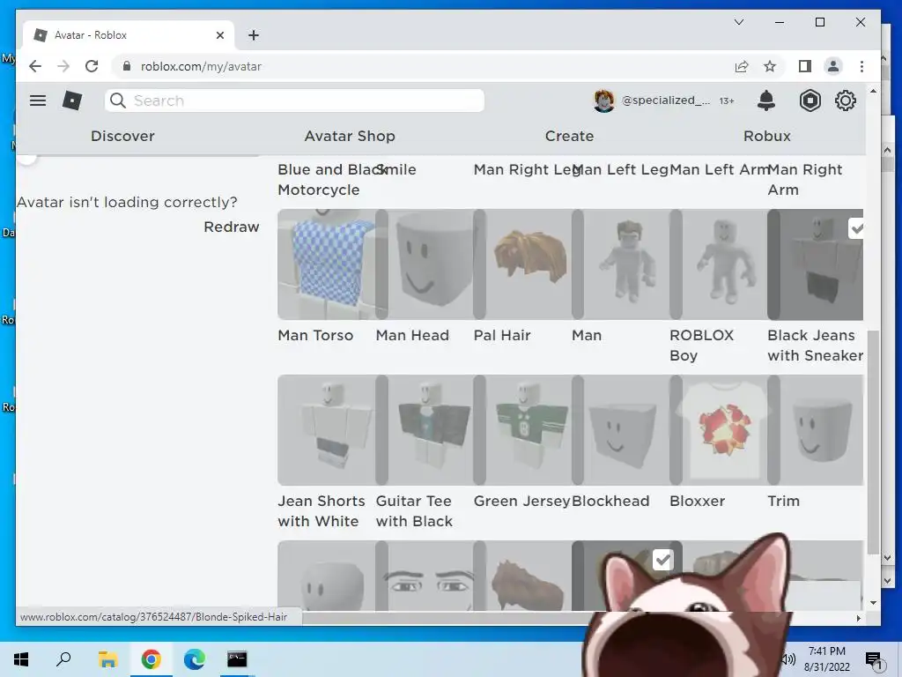Open the Roblox hamburger navigation menu
The height and width of the screenshot is (677, 902).
point(38,100)
